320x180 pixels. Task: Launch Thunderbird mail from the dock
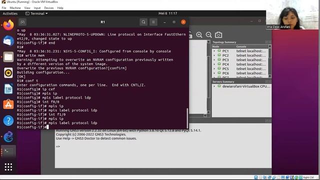pyautogui.click(x=8, y=41)
